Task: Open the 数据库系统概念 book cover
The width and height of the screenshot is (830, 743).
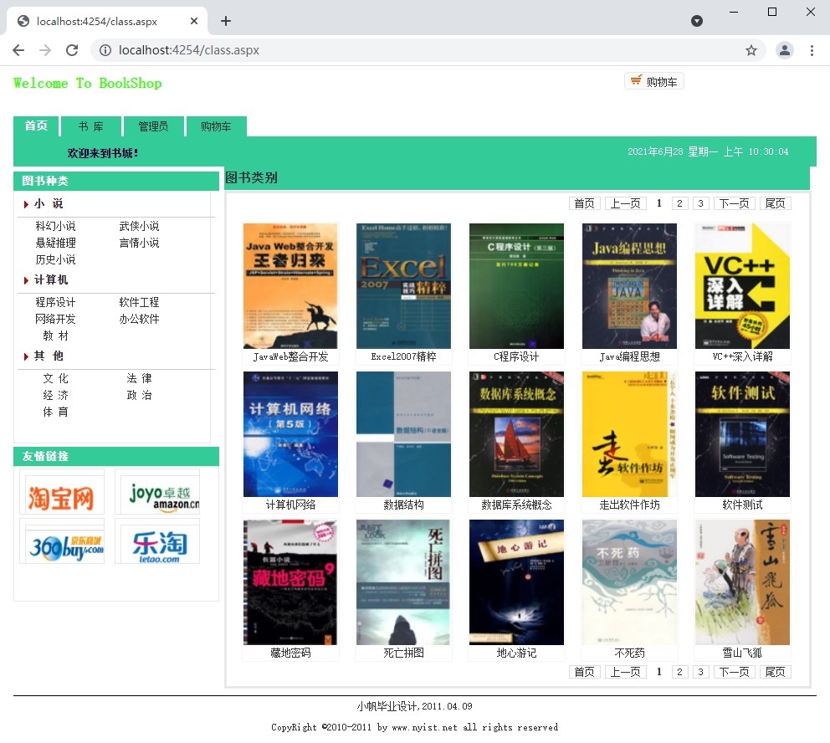Action: click(x=516, y=434)
